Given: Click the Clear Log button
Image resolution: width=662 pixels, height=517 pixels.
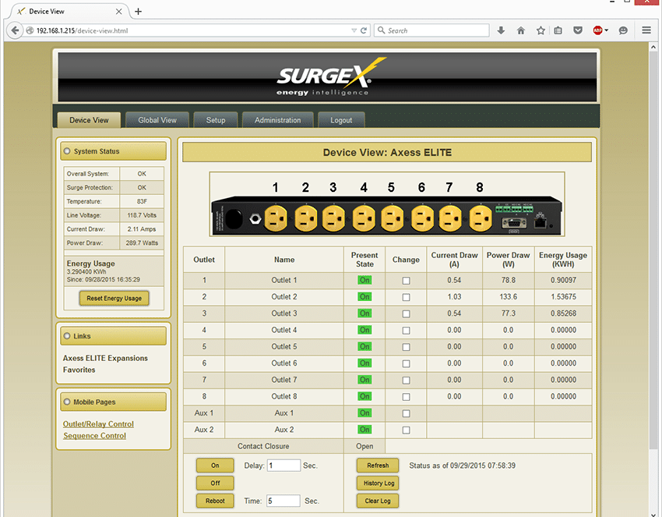Looking at the screenshot, I should click(378, 501).
